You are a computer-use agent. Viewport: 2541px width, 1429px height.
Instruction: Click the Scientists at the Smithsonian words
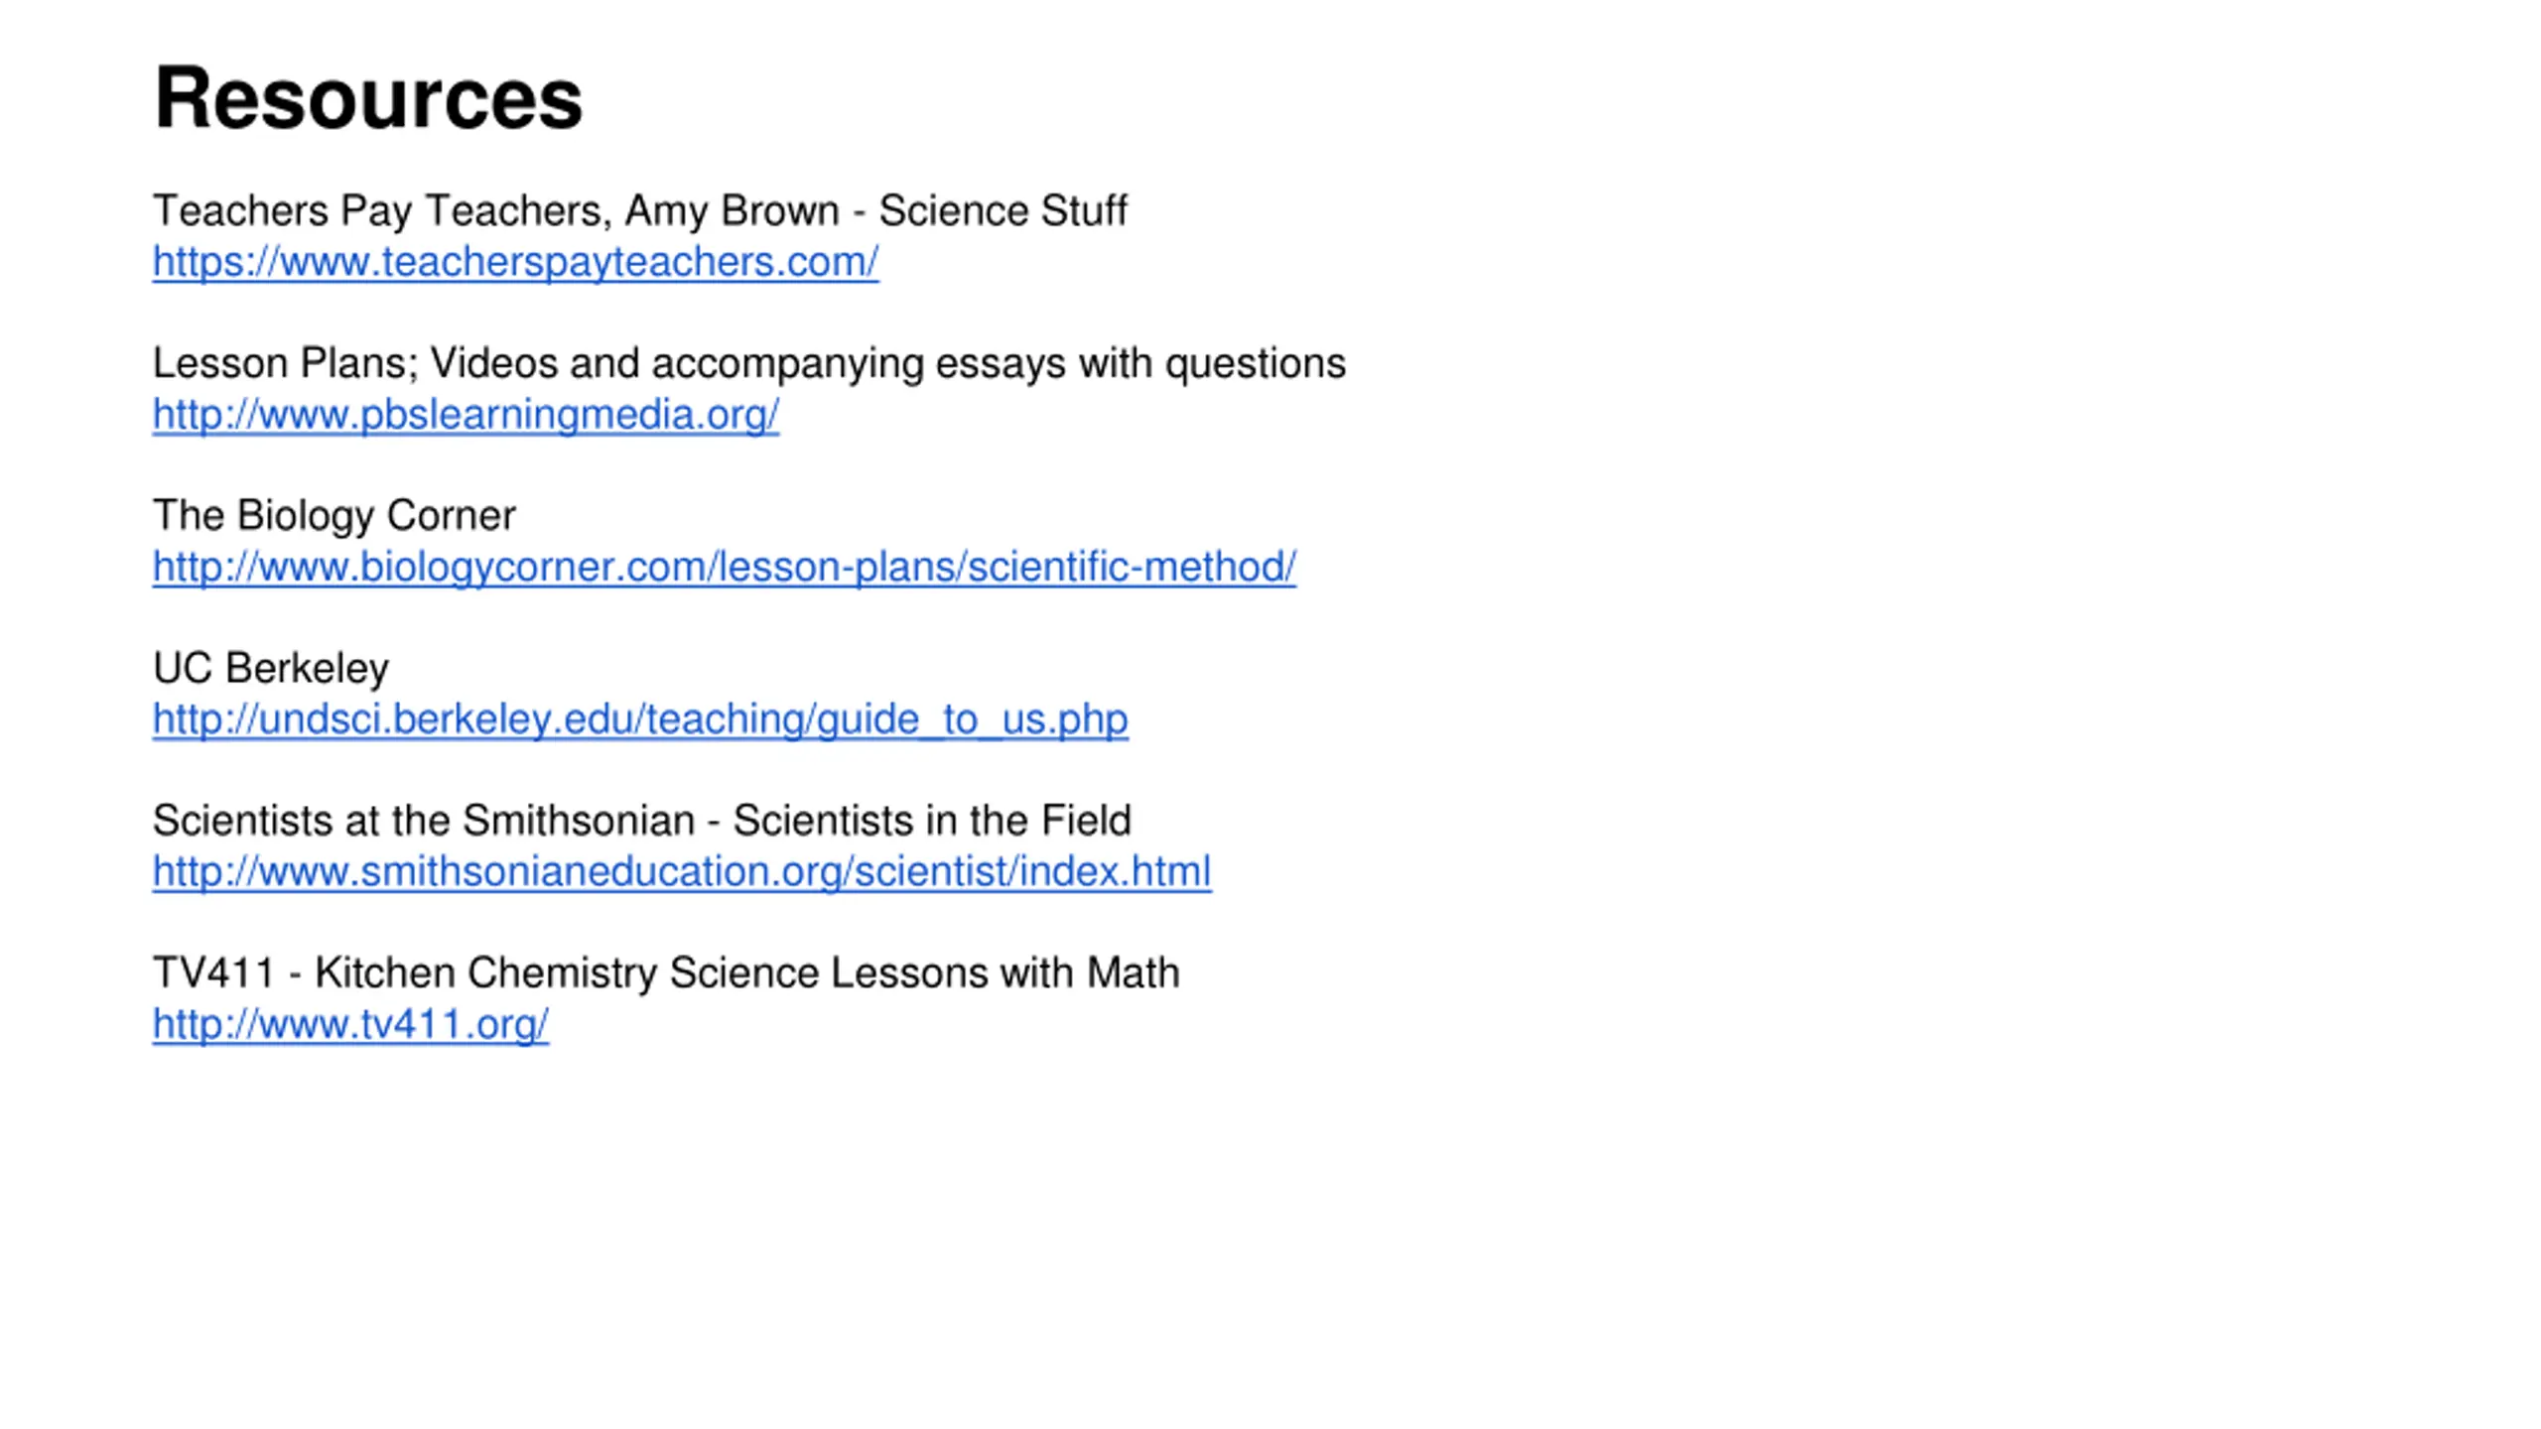pos(423,821)
